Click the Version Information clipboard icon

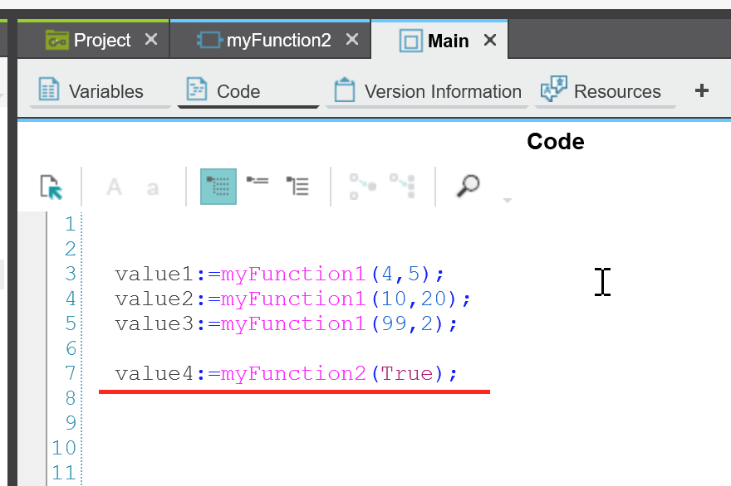pyautogui.click(x=345, y=90)
